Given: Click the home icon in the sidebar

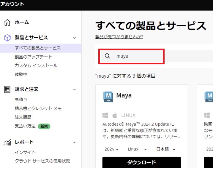Looking at the screenshot, I should (x=7, y=22).
